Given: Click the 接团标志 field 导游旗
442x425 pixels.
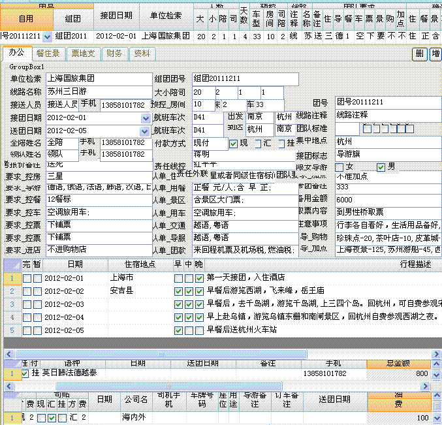Looking at the screenshot, I should click(388, 154).
